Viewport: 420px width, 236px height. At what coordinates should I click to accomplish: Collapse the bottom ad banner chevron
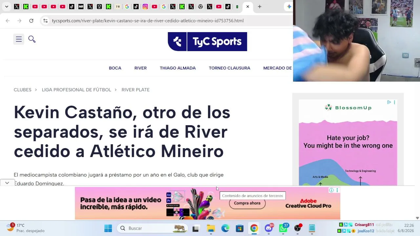[7, 183]
